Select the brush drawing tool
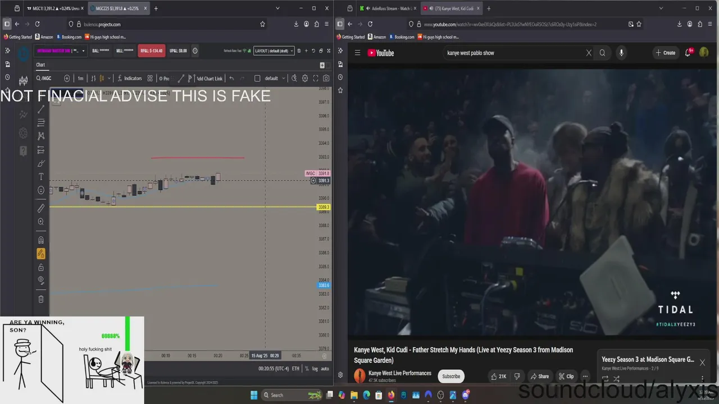Image resolution: width=719 pixels, height=404 pixels. pos(41,163)
